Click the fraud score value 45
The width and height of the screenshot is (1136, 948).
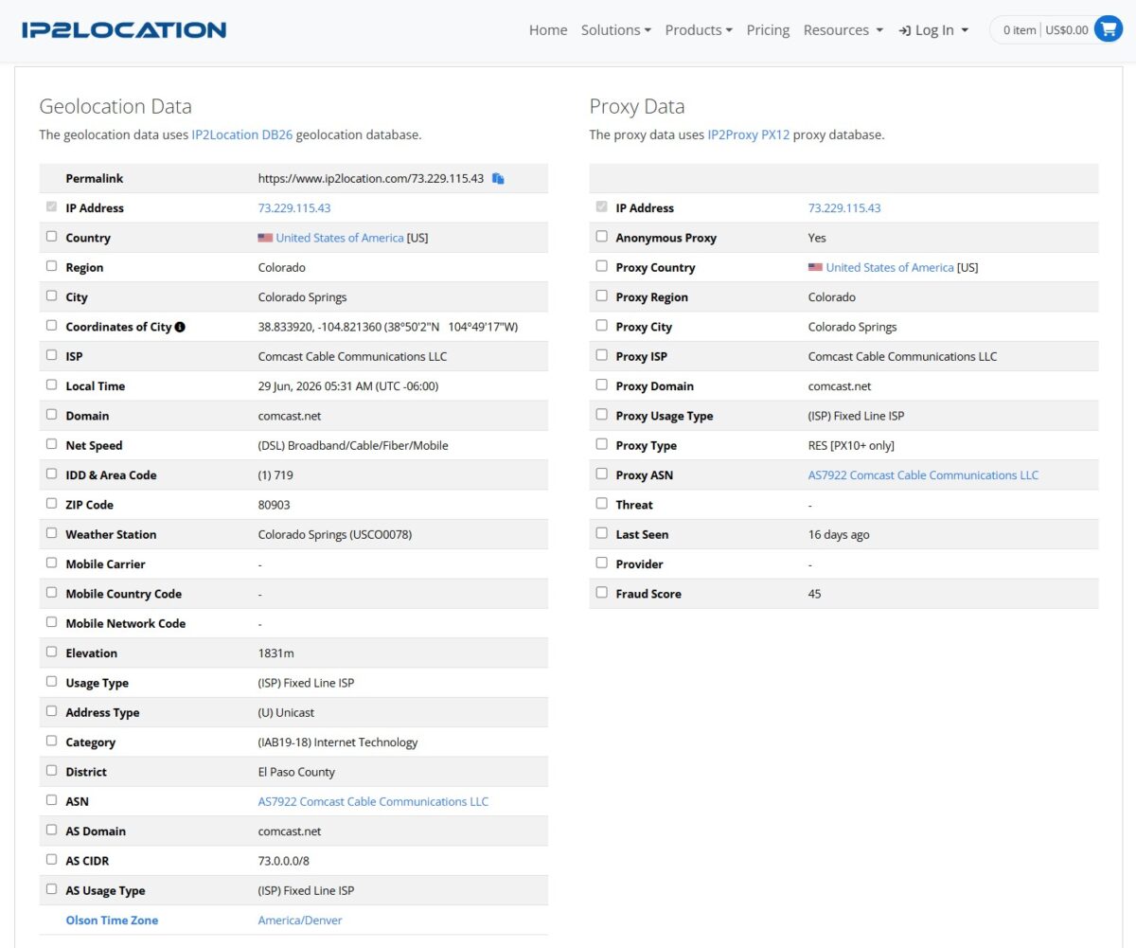point(815,594)
